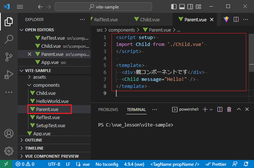
Task: Expand the TIMELINE section
Action: coord(54,148)
